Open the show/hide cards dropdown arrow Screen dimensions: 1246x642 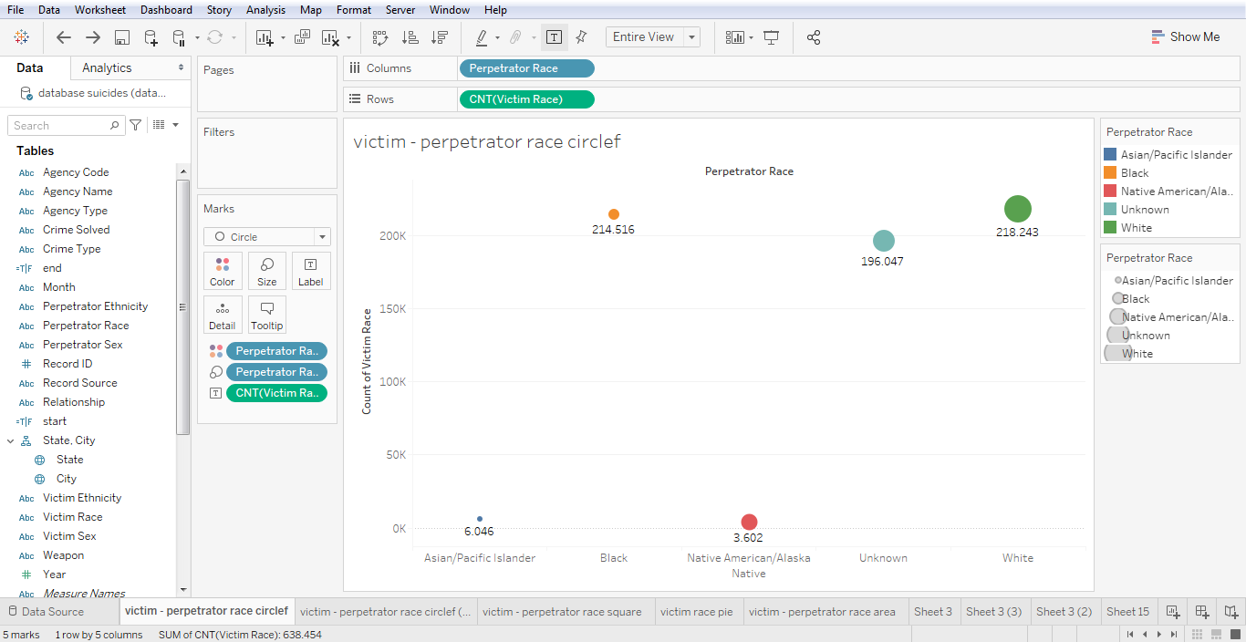(751, 38)
